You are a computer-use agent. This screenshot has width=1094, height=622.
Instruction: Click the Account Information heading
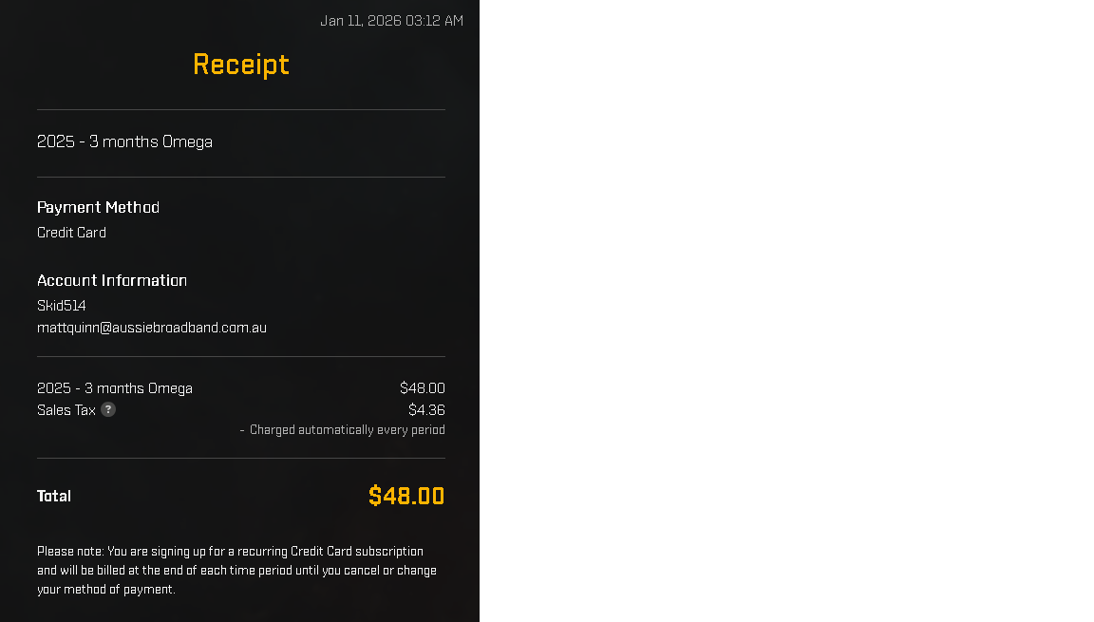point(112,280)
